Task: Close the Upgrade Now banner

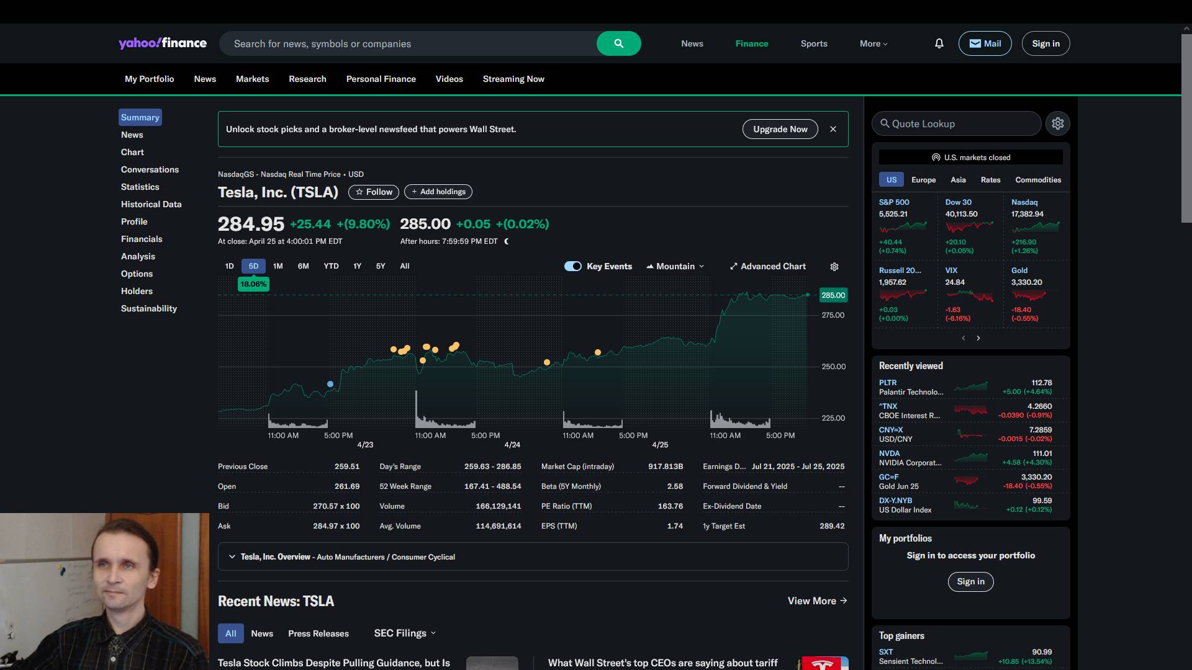Action: pyautogui.click(x=833, y=129)
